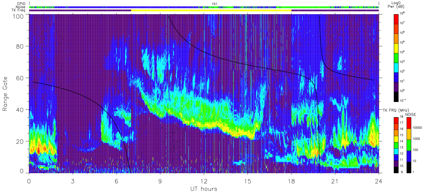Click the Range Gate tick label '60'

tap(20, 78)
